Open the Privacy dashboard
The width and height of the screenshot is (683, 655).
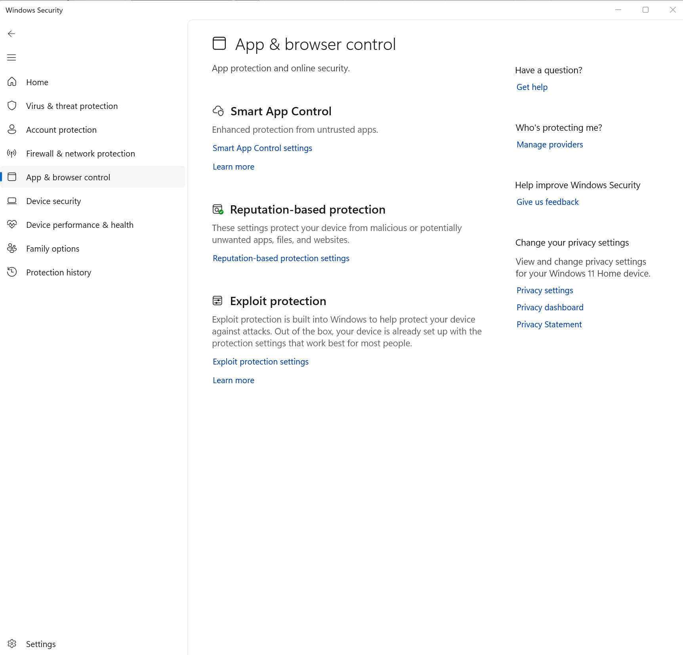[550, 307]
